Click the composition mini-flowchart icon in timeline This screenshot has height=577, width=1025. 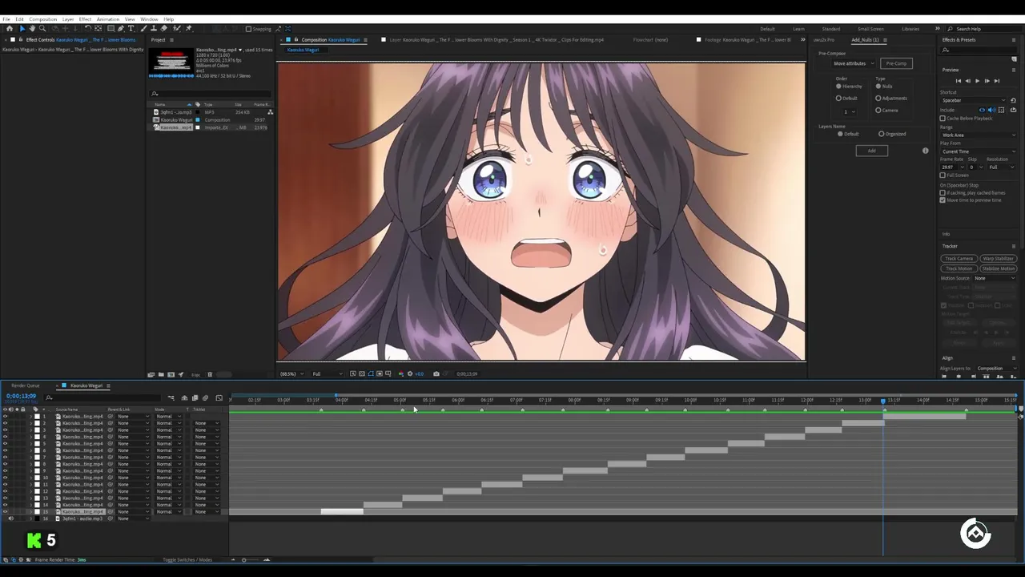click(x=171, y=398)
